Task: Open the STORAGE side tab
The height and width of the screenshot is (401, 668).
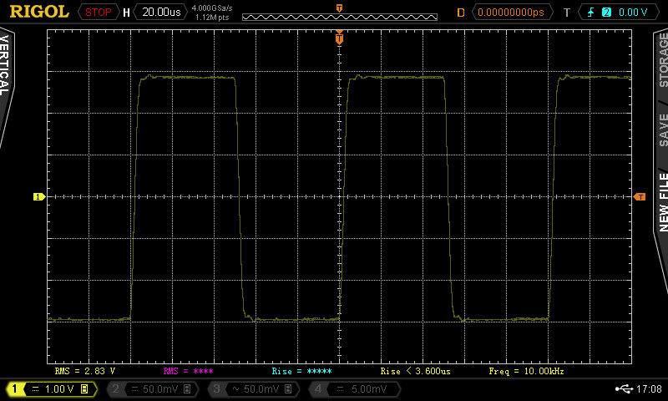Action: [663, 60]
